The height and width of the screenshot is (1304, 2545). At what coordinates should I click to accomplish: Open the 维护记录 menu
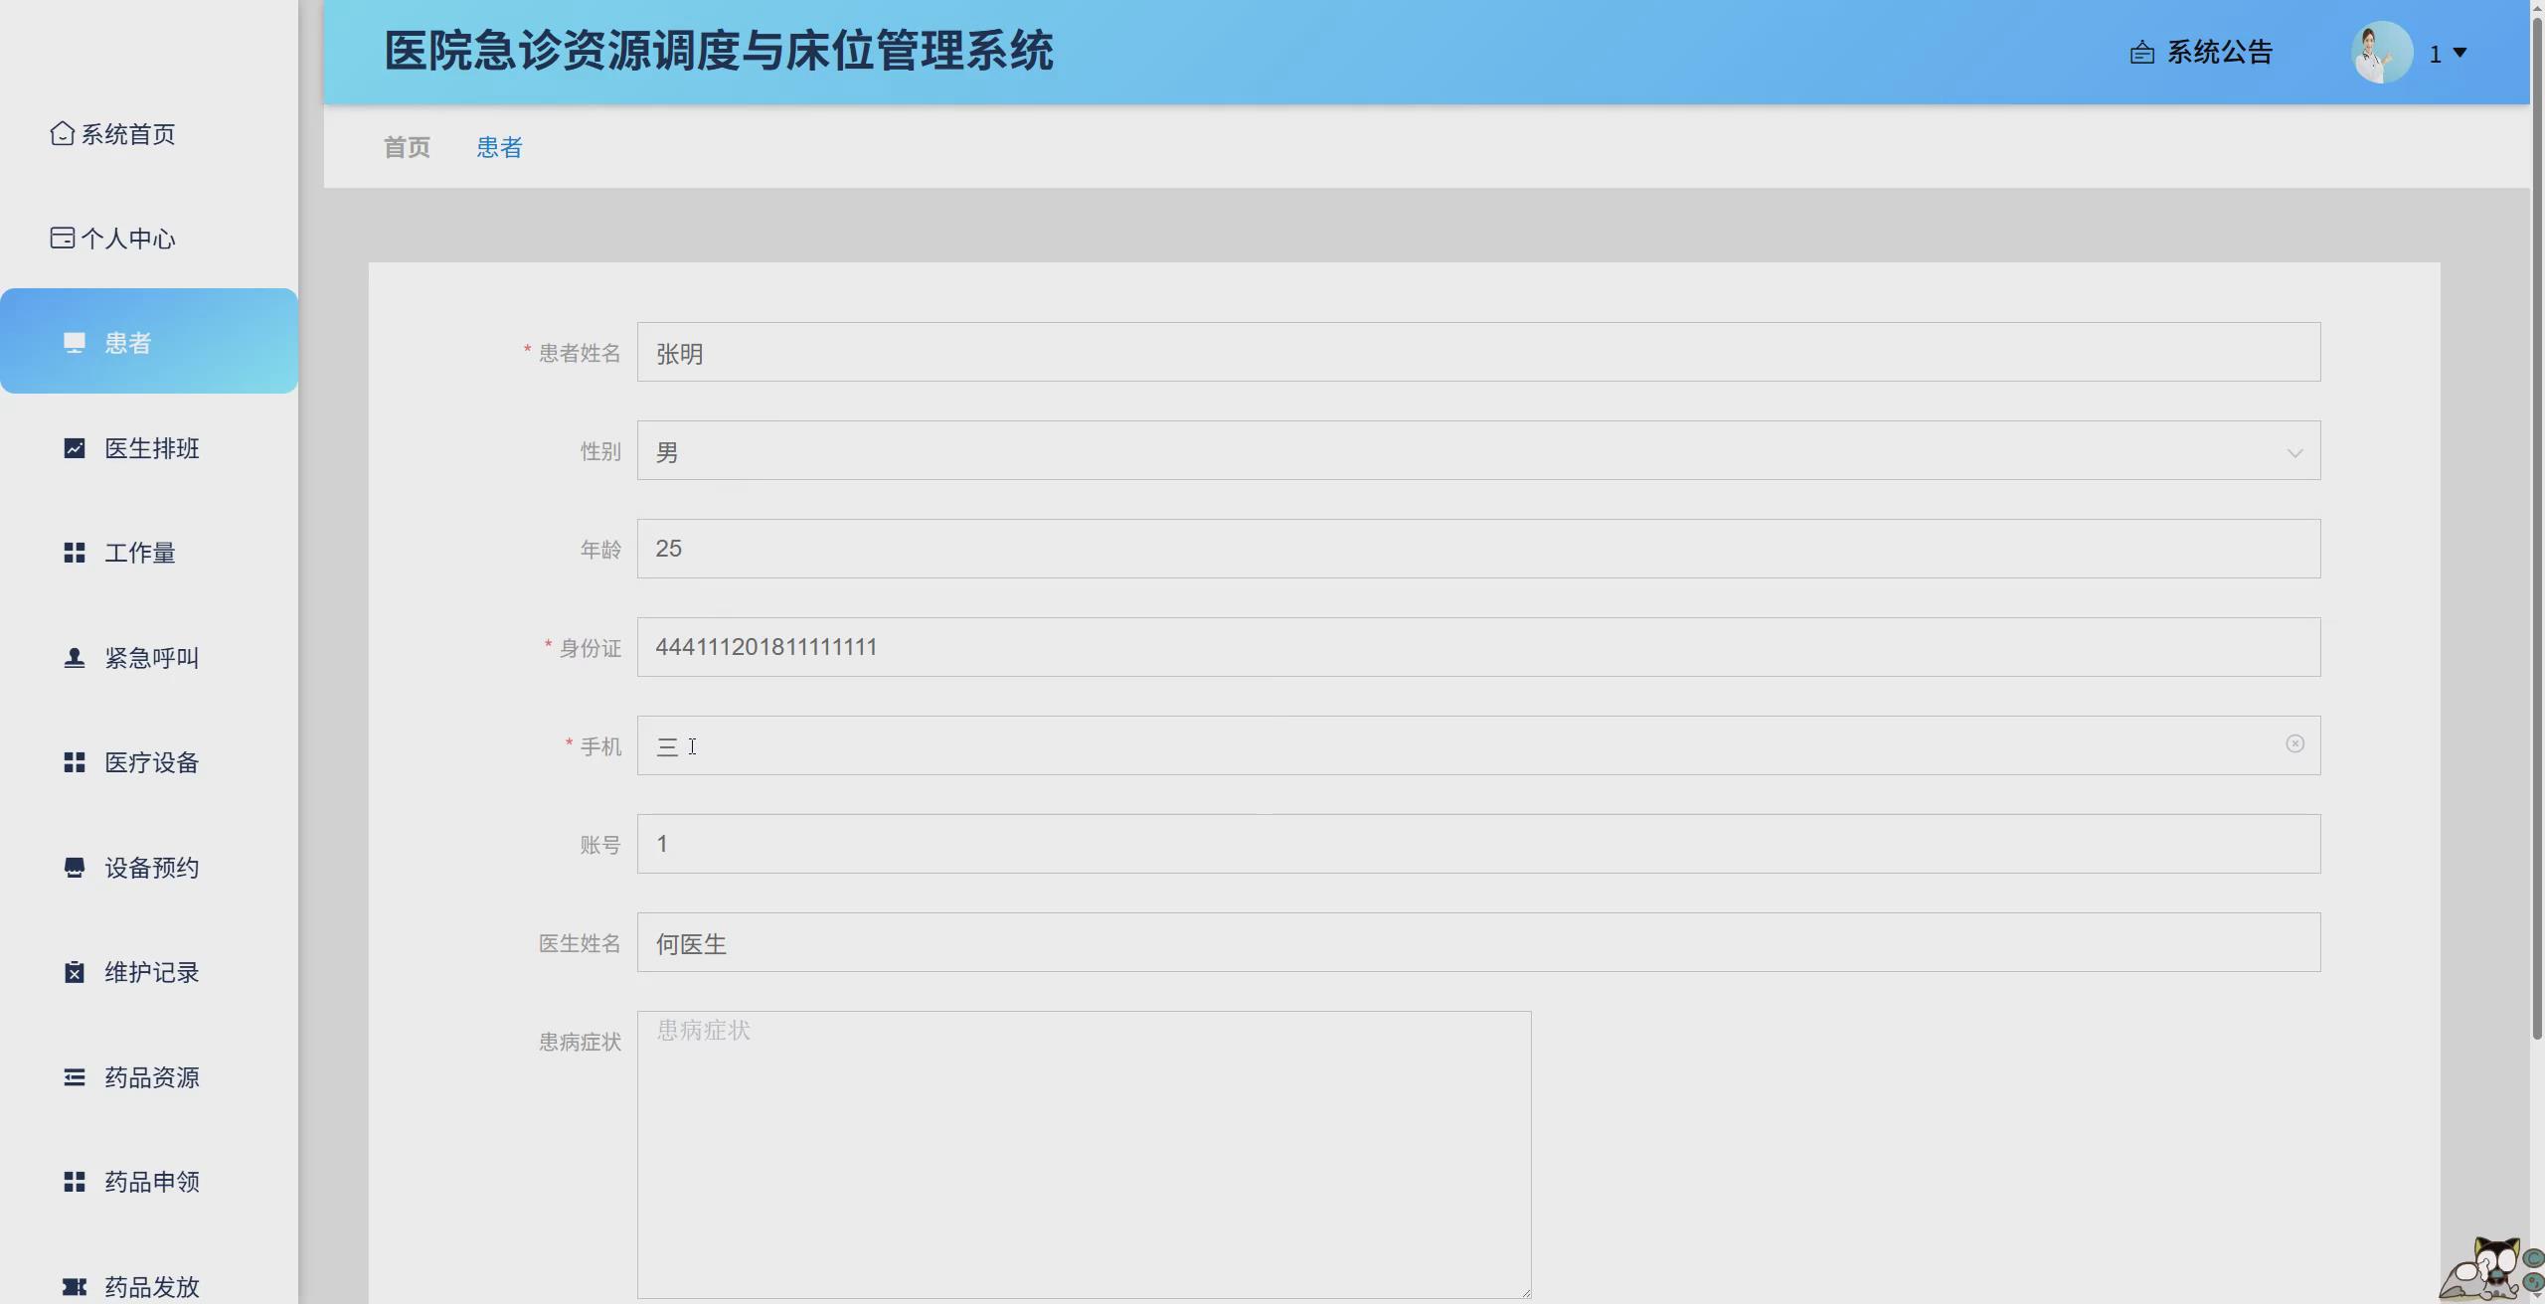tap(149, 972)
